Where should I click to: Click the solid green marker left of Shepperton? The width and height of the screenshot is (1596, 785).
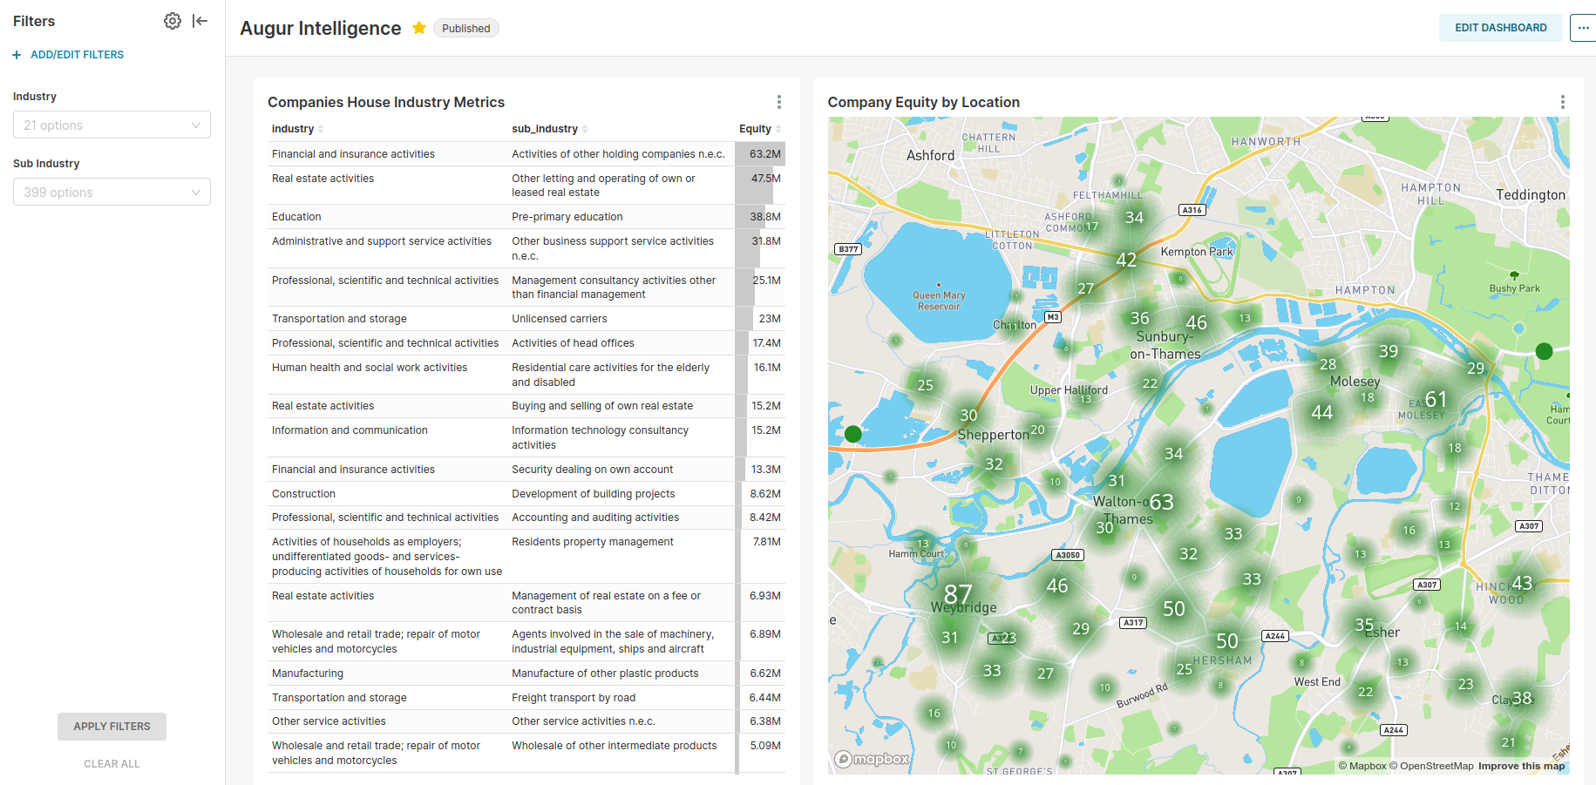[853, 434]
